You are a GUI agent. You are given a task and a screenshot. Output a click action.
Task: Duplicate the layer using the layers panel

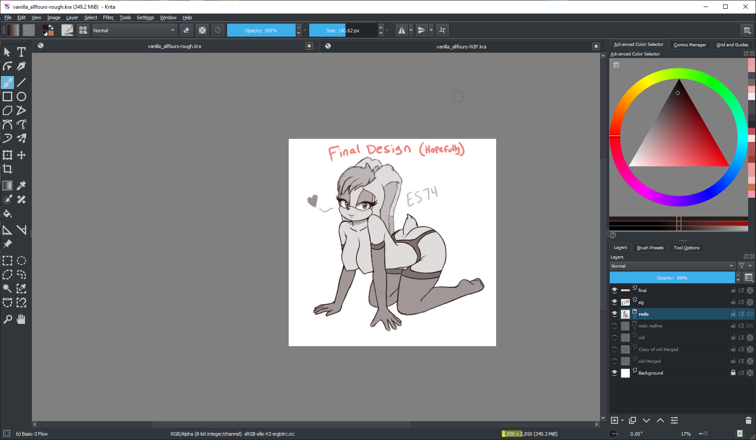click(632, 420)
